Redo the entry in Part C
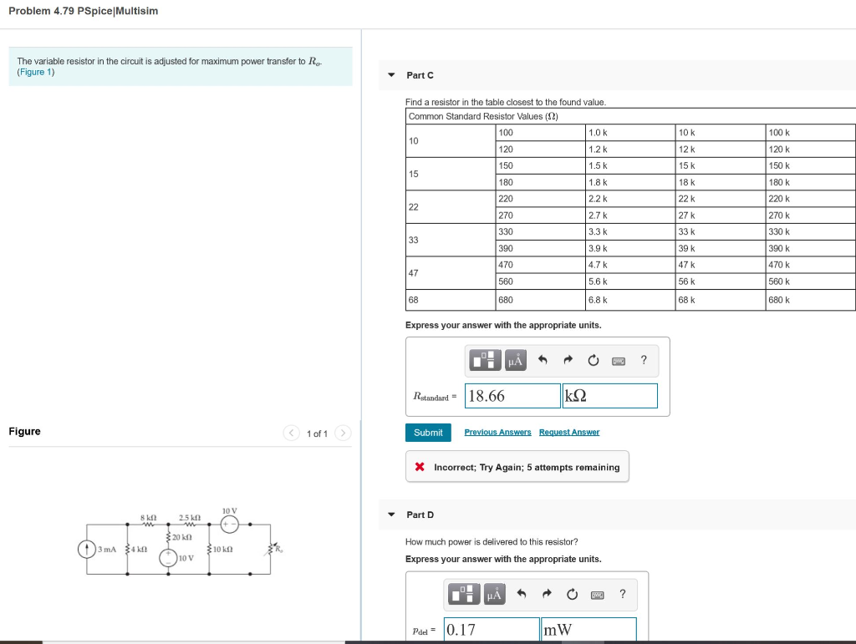 pyautogui.click(x=566, y=360)
